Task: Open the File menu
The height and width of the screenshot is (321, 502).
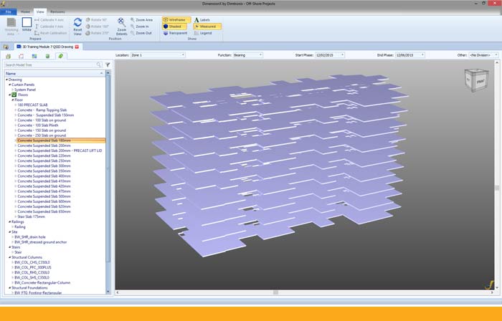Action: pos(9,12)
